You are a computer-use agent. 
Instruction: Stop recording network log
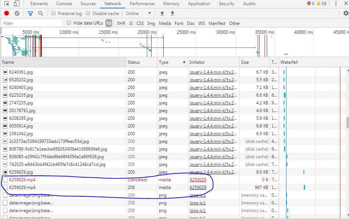tap(7, 13)
